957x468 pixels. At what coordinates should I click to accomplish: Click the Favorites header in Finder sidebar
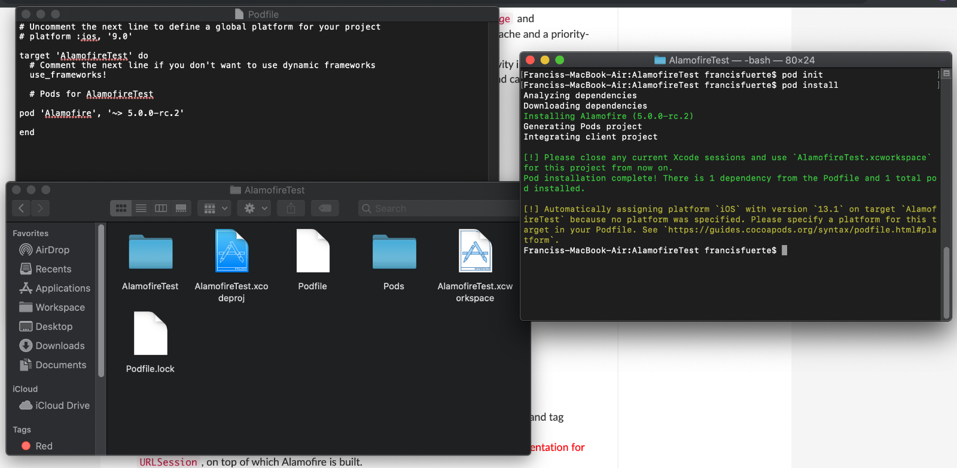click(x=31, y=233)
